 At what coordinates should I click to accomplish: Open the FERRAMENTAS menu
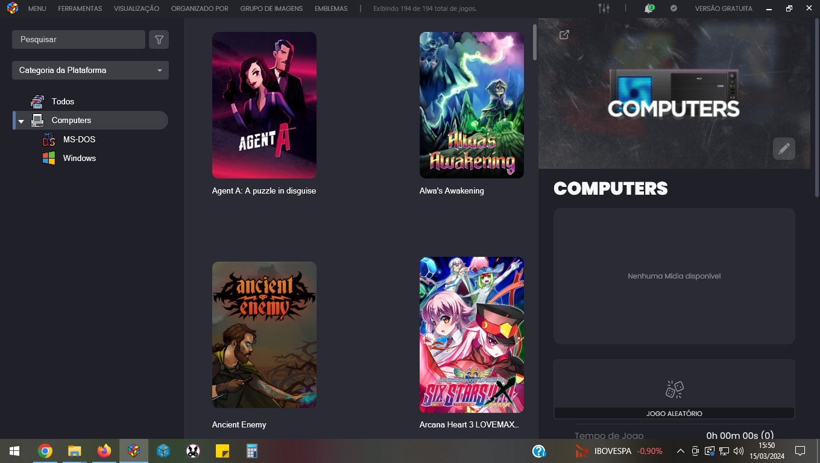point(80,8)
